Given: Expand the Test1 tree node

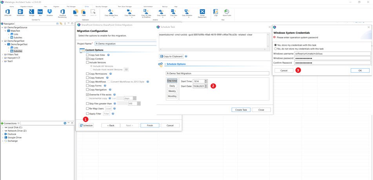Looking at the screenshot, I should (x=2, y=61).
